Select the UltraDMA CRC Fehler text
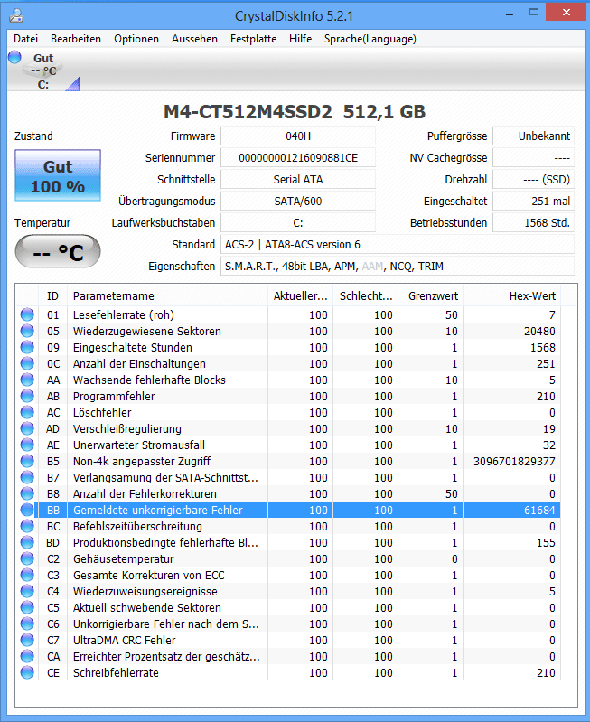Image resolution: width=590 pixels, height=722 pixels. click(x=125, y=641)
